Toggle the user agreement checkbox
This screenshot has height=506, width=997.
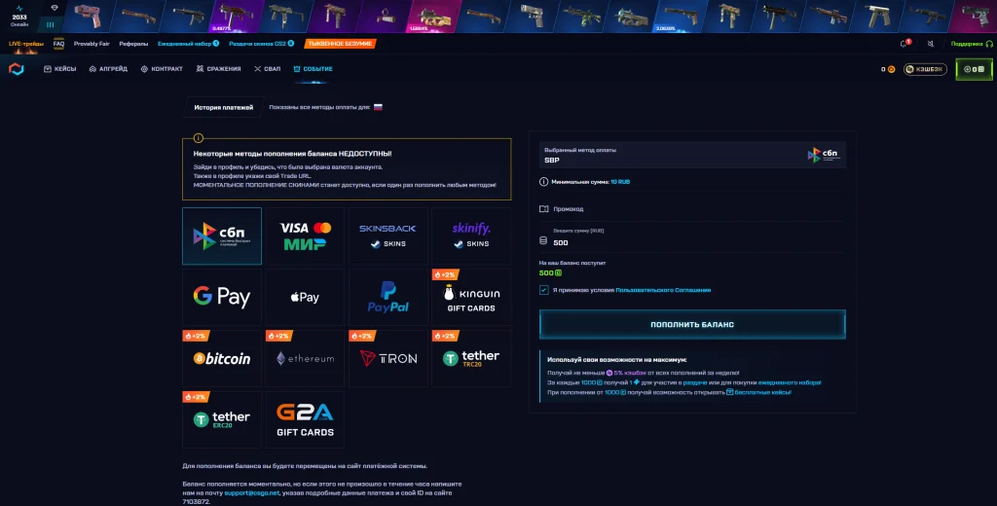[543, 290]
